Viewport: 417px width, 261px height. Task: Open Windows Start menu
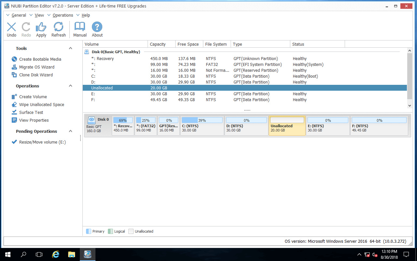(8, 254)
